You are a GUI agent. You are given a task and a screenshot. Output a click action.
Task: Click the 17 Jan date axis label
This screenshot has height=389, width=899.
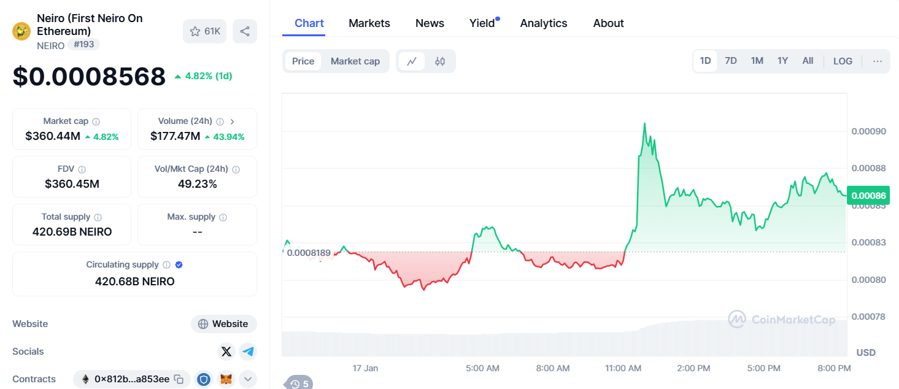tap(365, 368)
